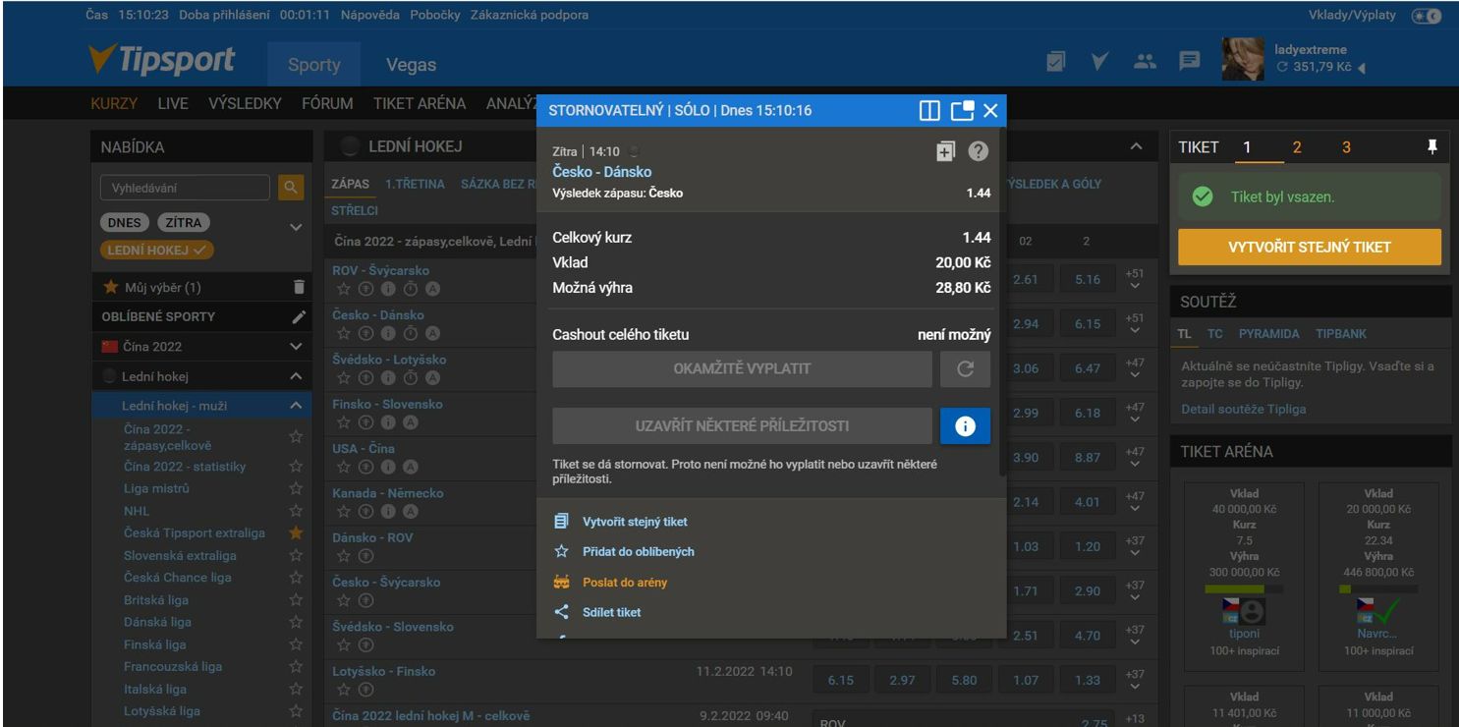Toggle the dark mode switch at top right

(1426, 16)
